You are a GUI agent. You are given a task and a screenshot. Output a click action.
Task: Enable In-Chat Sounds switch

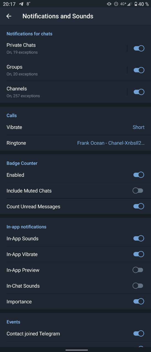pyautogui.click(x=138, y=286)
